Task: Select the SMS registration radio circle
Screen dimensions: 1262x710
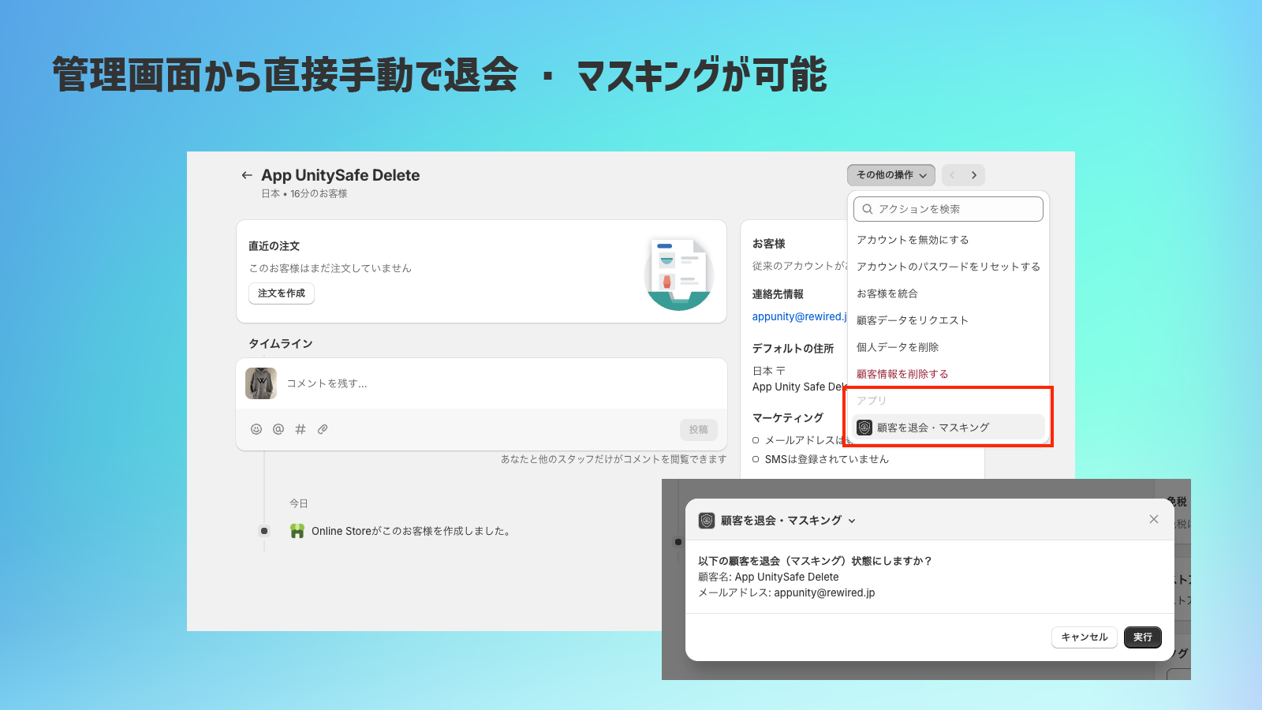Action: [756, 458]
